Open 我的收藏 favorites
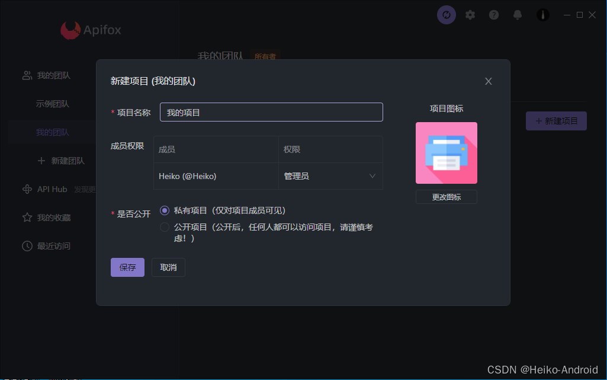The width and height of the screenshot is (607, 380). click(x=53, y=218)
